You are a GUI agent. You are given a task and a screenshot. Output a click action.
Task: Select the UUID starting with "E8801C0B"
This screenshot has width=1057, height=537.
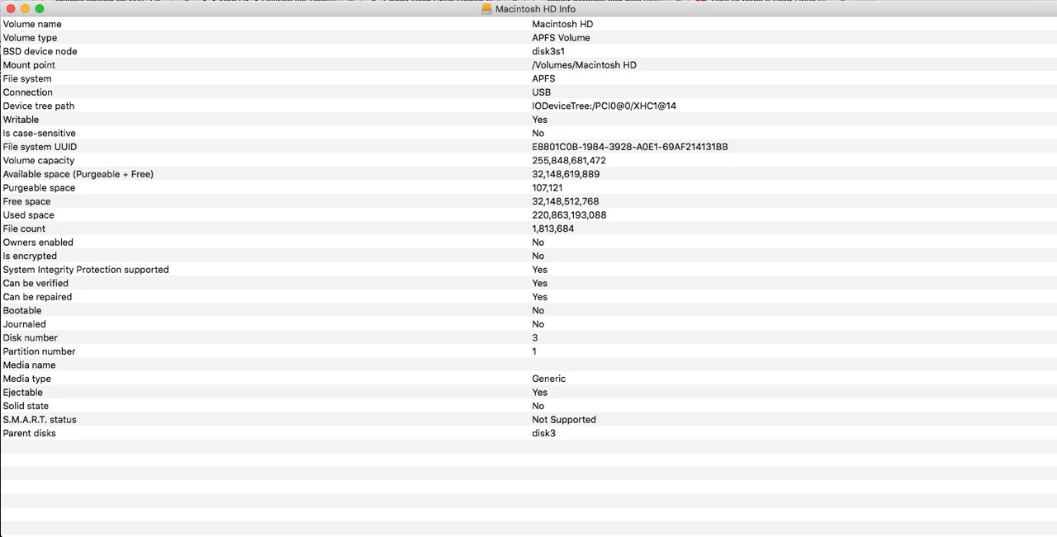[x=629, y=147]
